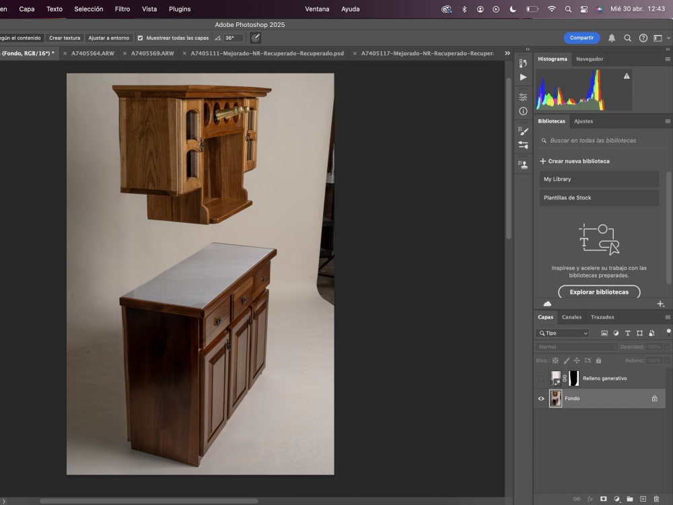Image resolution: width=673 pixels, height=505 pixels.
Task: Open the Opacidad value dropdown arrow
Action: pos(666,347)
